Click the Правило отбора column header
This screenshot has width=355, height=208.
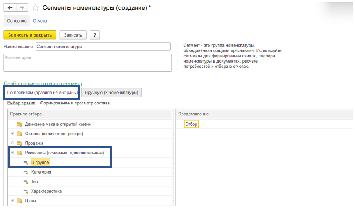[90, 114]
